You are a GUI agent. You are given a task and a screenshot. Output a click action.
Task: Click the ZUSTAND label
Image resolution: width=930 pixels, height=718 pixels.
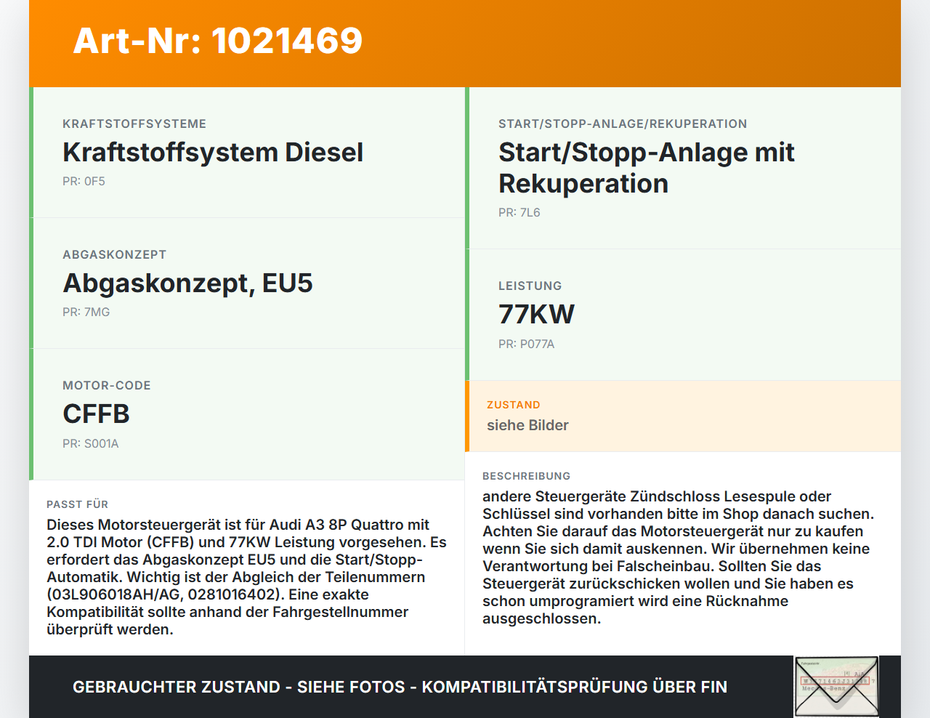pyautogui.click(x=513, y=406)
